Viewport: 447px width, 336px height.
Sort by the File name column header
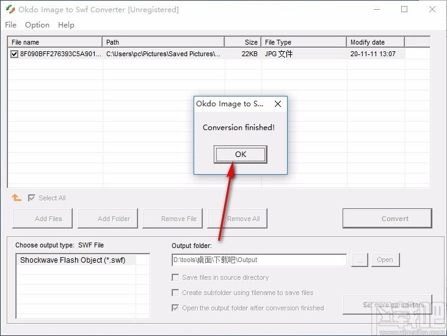pos(55,42)
